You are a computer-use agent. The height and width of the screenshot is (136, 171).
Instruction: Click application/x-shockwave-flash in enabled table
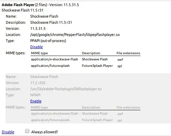click(54, 59)
